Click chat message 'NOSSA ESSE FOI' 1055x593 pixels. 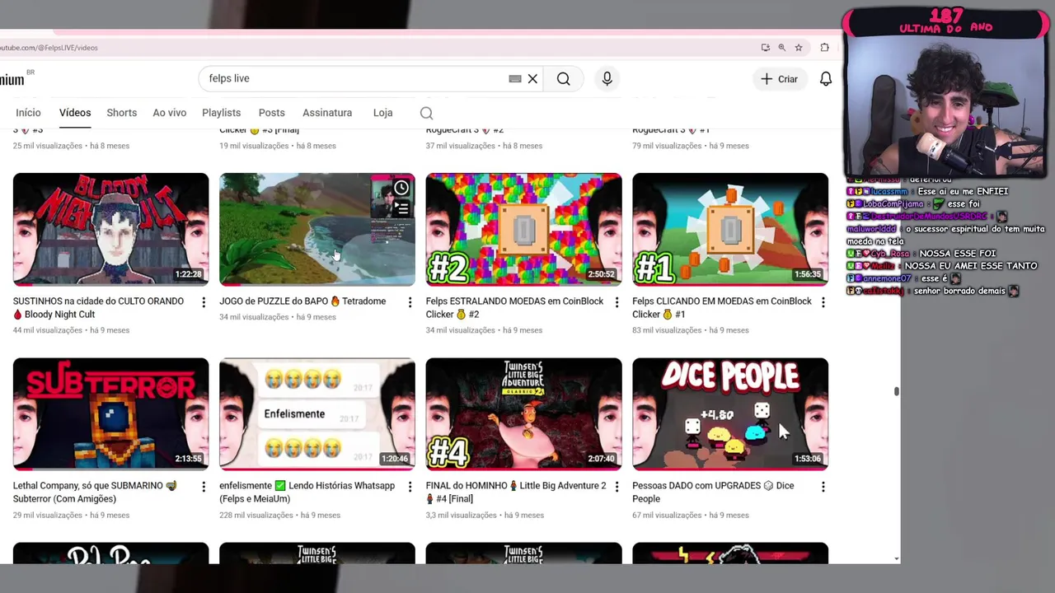(x=957, y=254)
